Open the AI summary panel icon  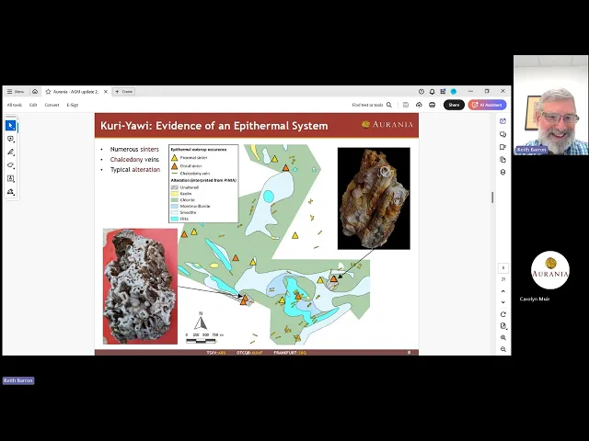pos(503,121)
